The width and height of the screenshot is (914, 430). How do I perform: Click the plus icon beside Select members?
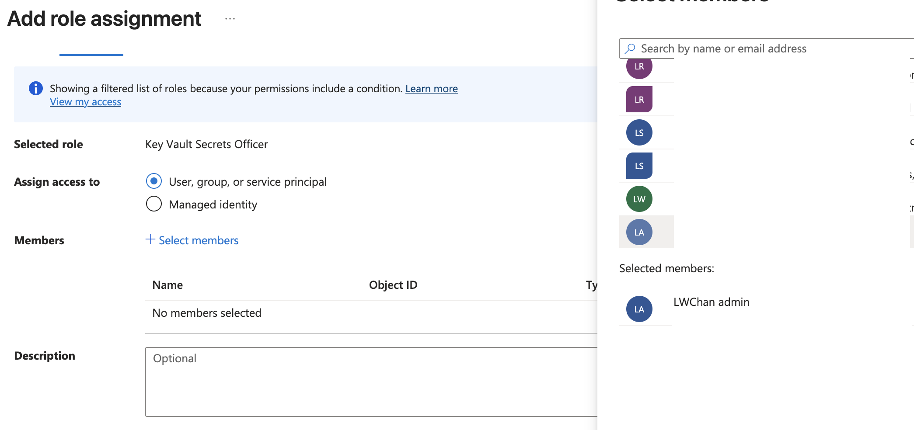click(150, 239)
